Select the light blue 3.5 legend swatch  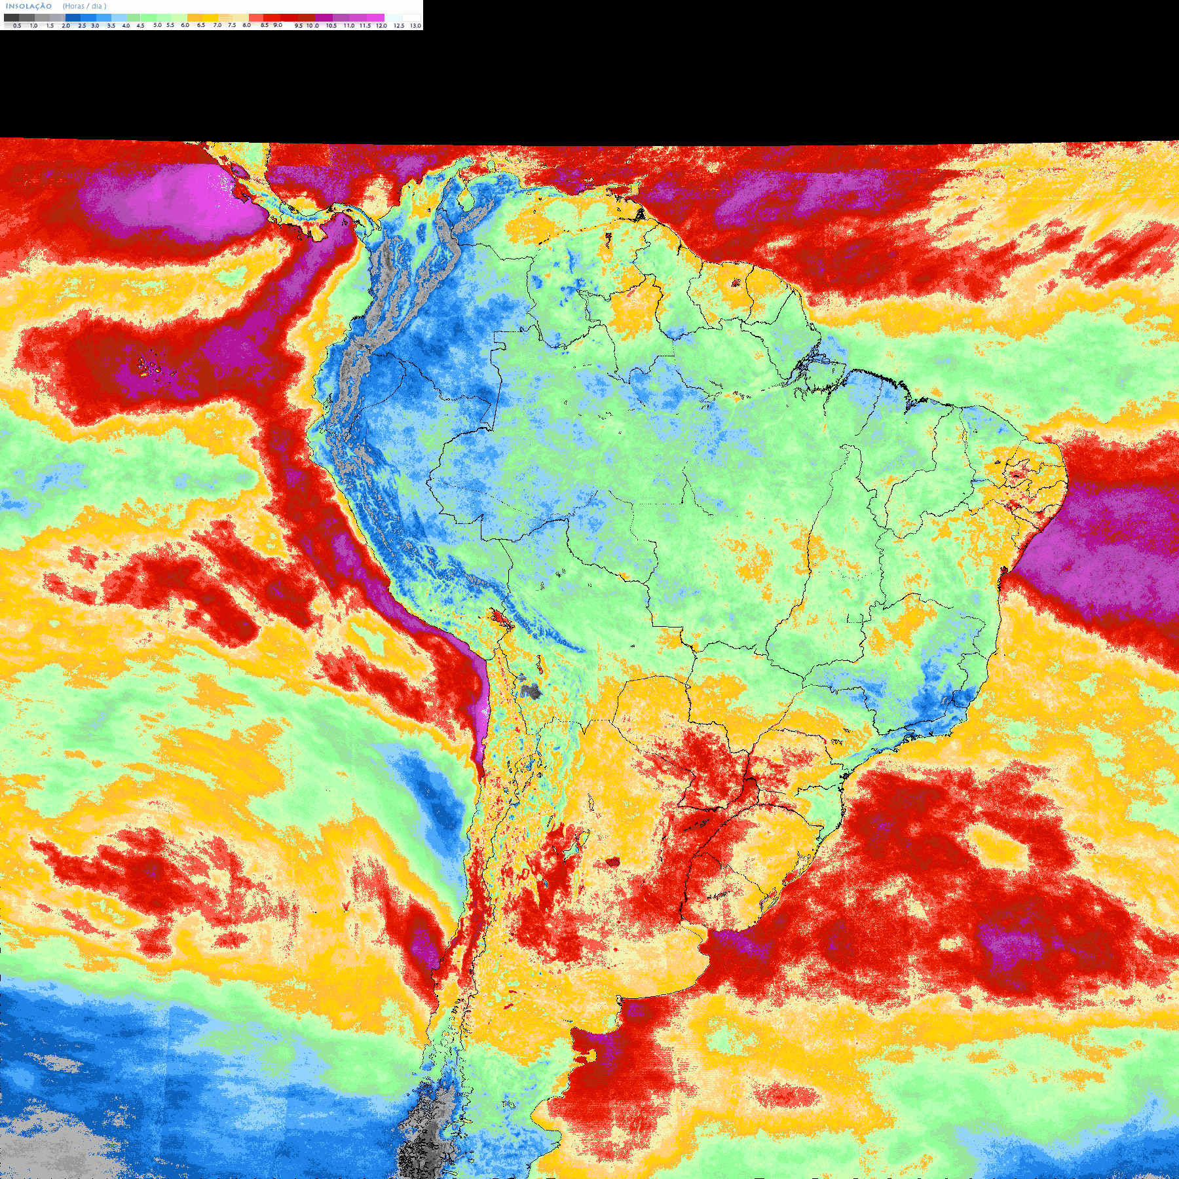(119, 18)
